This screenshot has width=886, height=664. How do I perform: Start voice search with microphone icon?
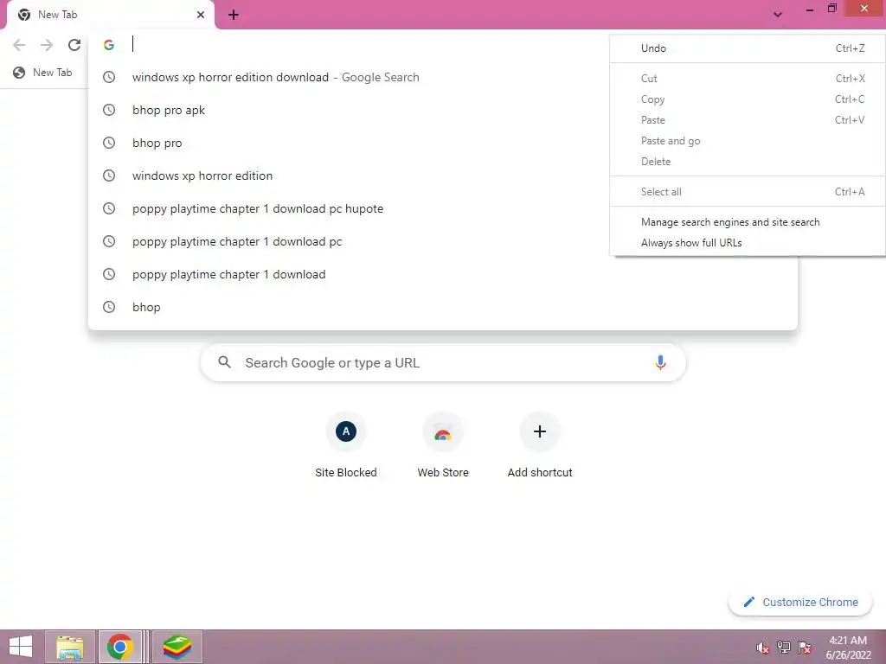(x=660, y=362)
